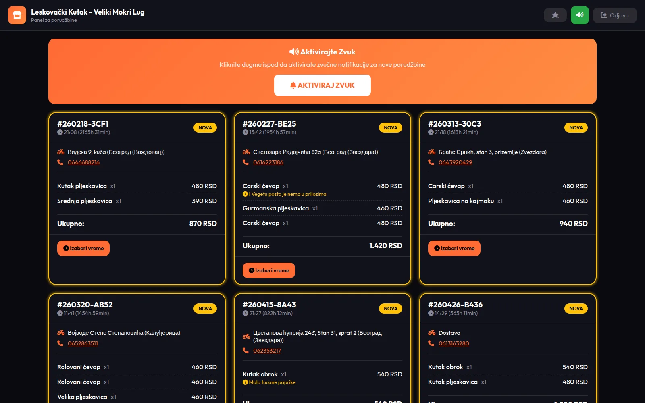
Task: Click speaker icon beside Aktivirajte Zvuk heading
Action: coord(294,52)
